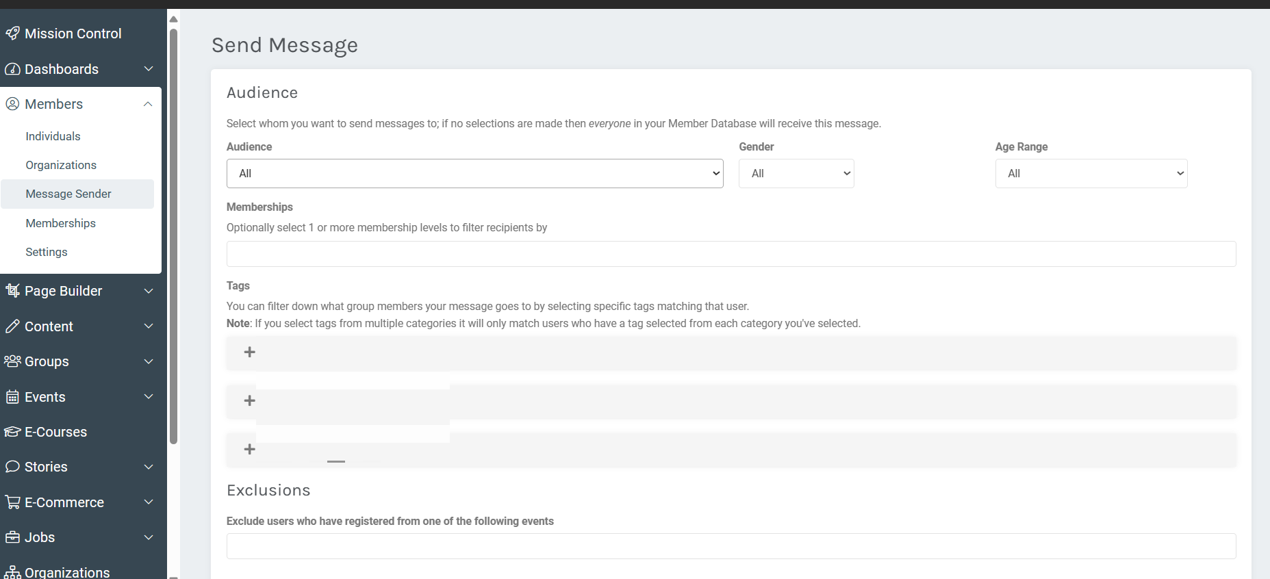Expand the second tag category plus icon

tap(250, 400)
